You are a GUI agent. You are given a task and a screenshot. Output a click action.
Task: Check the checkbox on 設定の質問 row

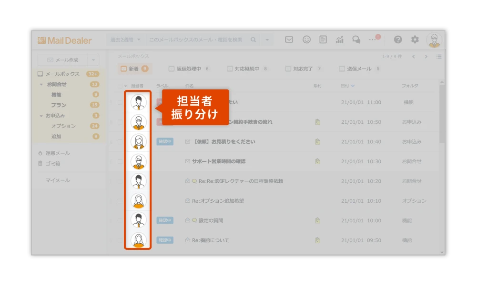(120, 221)
